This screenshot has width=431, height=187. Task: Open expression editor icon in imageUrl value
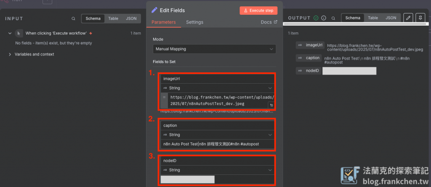[271, 105]
